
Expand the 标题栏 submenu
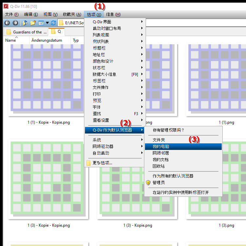(x=115, y=48)
